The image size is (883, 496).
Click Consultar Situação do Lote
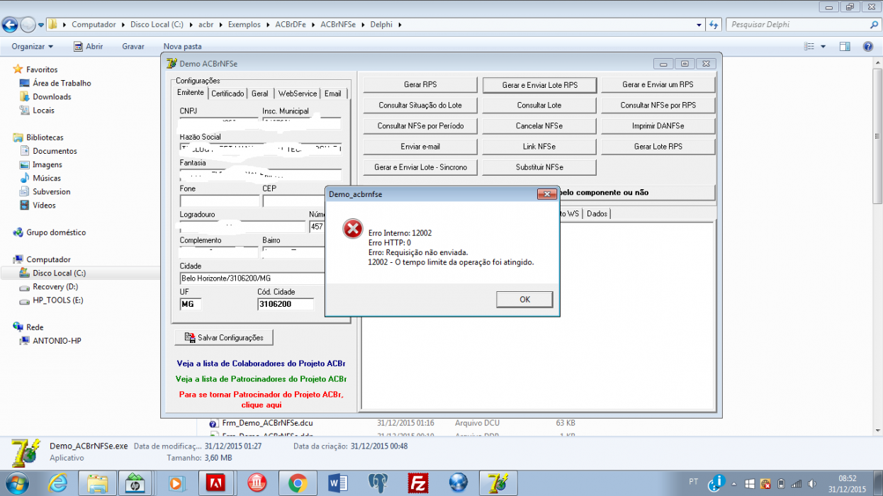420,105
